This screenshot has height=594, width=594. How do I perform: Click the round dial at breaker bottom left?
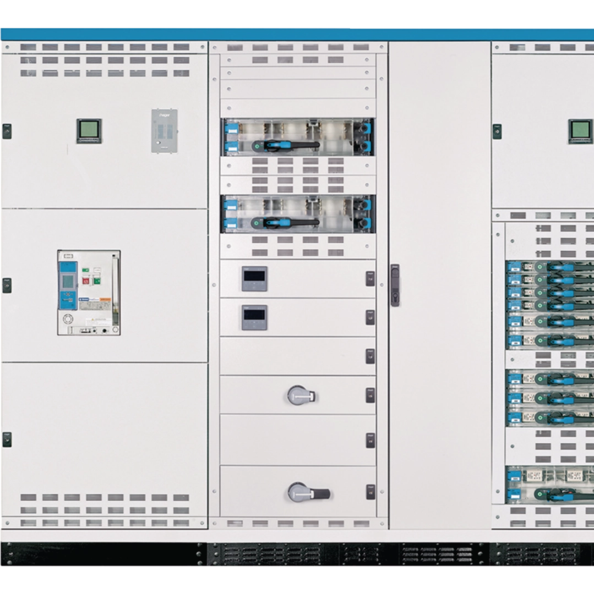point(68,319)
